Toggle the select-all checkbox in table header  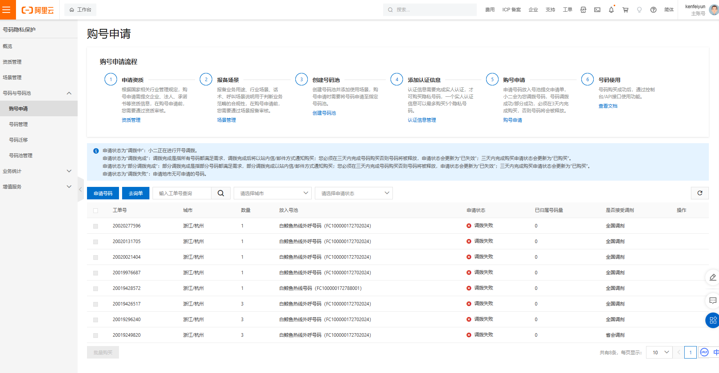coord(96,211)
